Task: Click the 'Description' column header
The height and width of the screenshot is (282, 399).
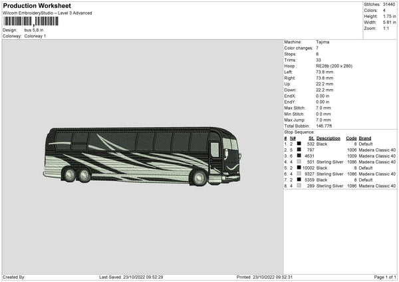Action: click(329, 138)
